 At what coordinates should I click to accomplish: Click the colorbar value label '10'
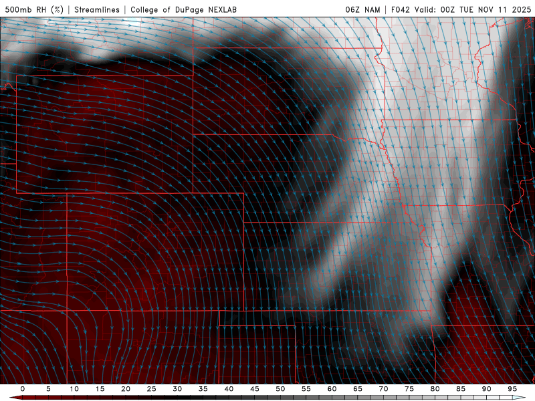74,389
